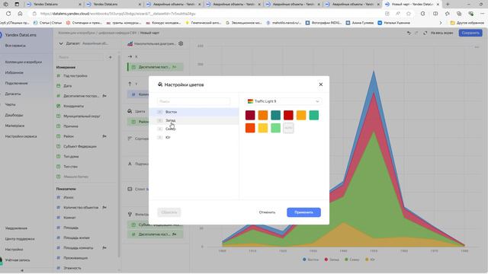Screen dimensions: 488x274
Task: Switch to the Новый чарт browser tab
Action: [x=412, y=5]
